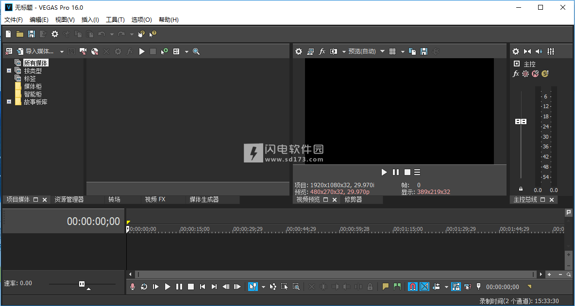This screenshot has height=306, width=575.
Task: Switch to the 视频 FX tab
Action: pyautogui.click(x=155, y=199)
